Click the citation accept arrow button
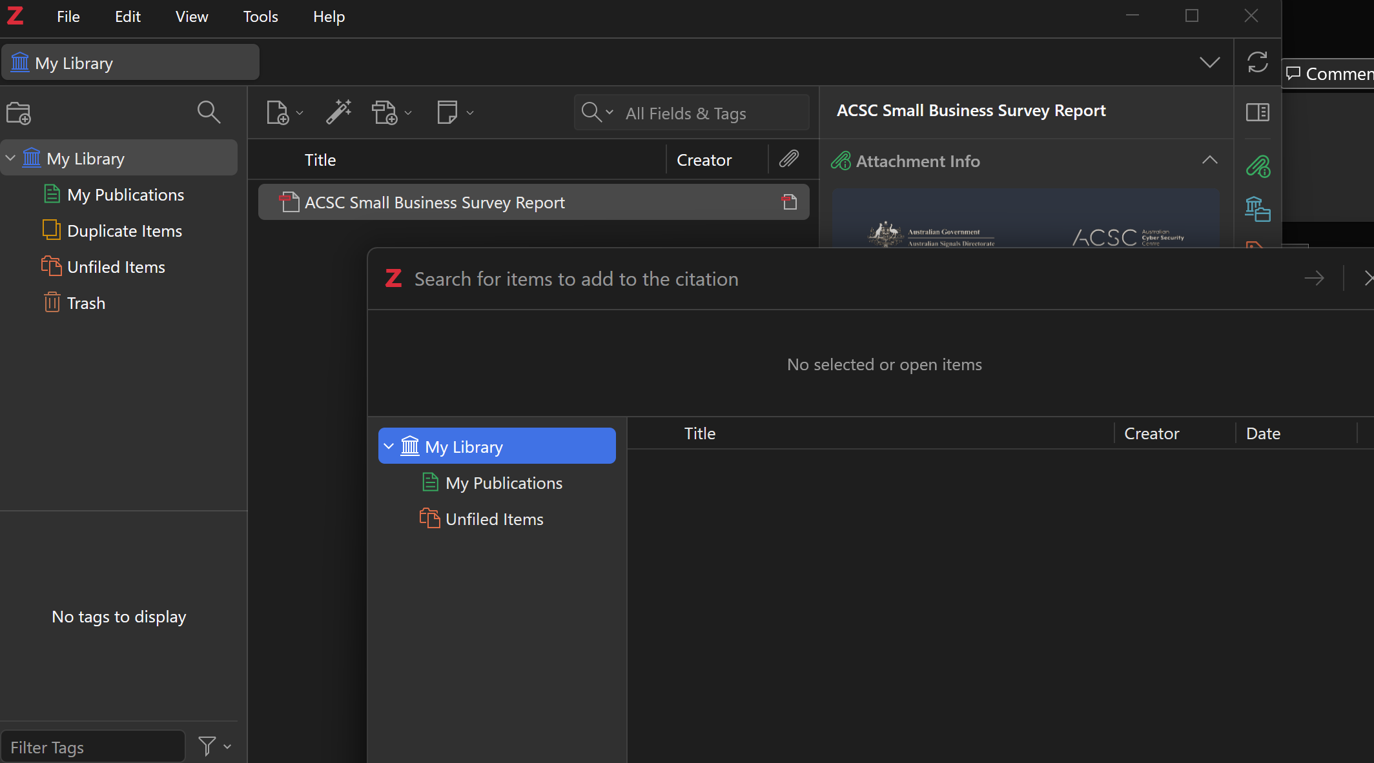Image resolution: width=1374 pixels, height=763 pixels. [1313, 279]
